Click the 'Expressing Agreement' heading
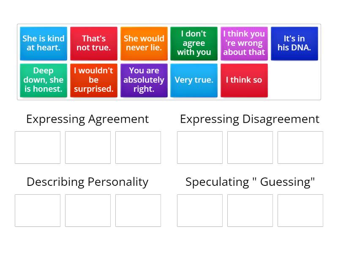 (x=87, y=119)
